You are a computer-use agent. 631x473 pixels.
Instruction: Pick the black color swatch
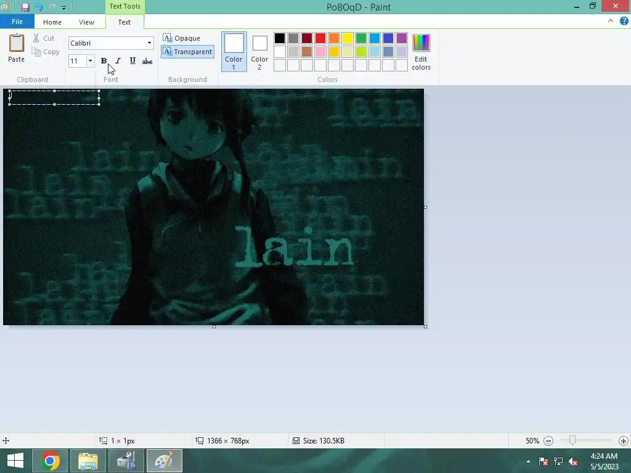[x=280, y=38]
